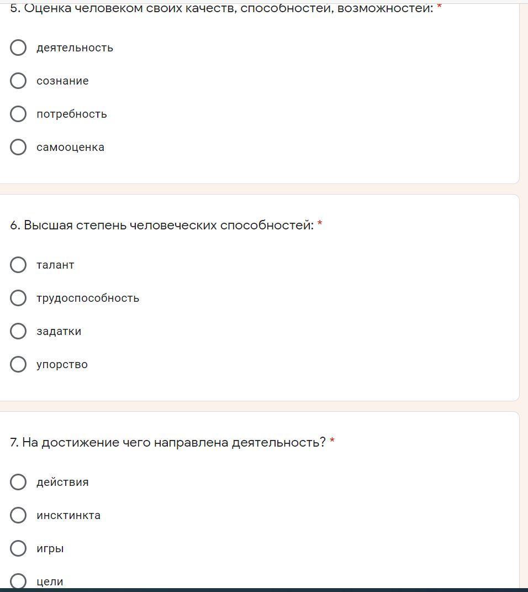This screenshot has height=592, width=528.
Task: Pick the 'упорство' answer
Action: click(18, 364)
